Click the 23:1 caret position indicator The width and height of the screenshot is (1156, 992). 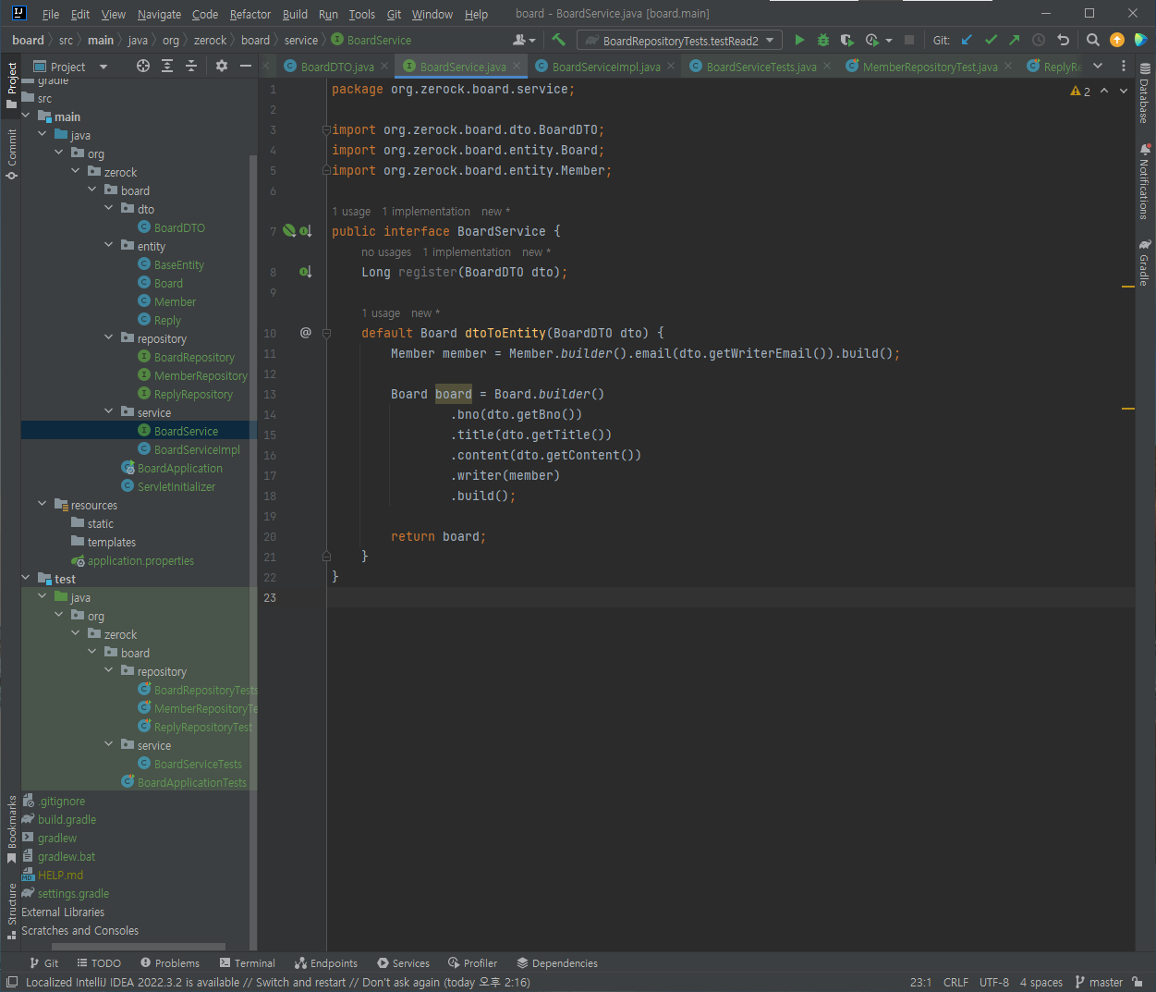click(920, 982)
